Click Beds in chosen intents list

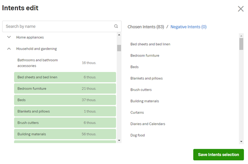[134, 67]
